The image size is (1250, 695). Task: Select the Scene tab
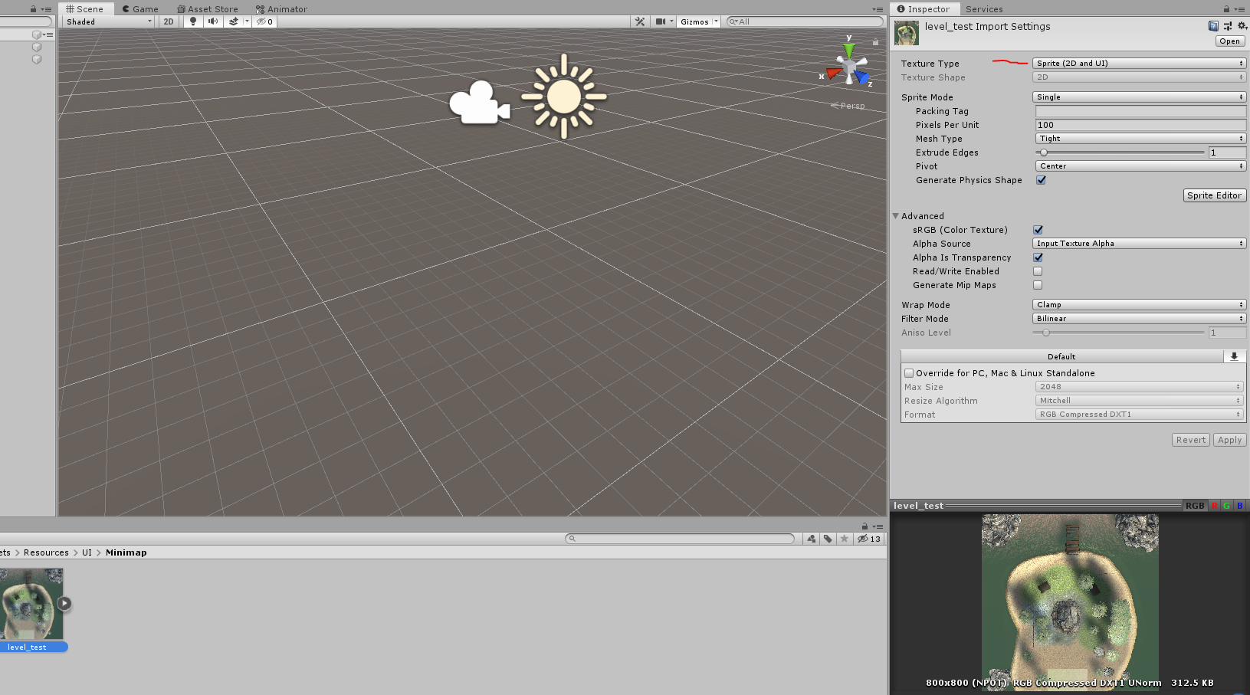84,9
